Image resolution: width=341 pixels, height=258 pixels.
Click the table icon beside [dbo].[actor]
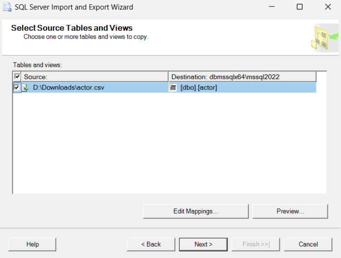(x=172, y=88)
